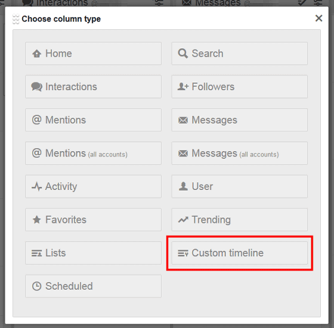The height and width of the screenshot is (328, 334).
Task: Click the User silhouette icon
Action: point(183,186)
